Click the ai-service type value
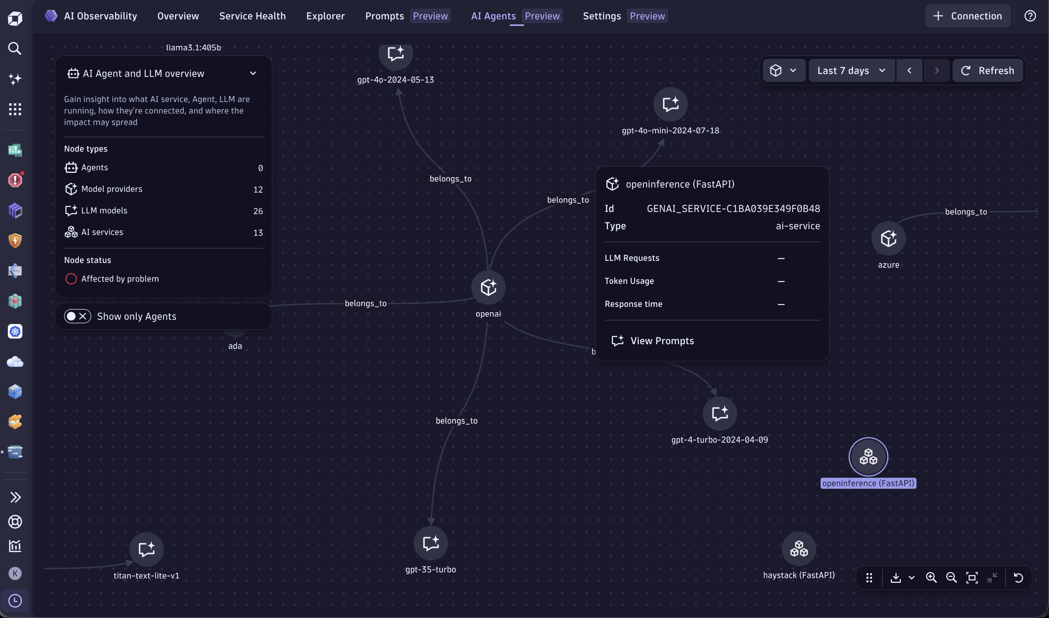The image size is (1049, 618). pyautogui.click(x=798, y=226)
